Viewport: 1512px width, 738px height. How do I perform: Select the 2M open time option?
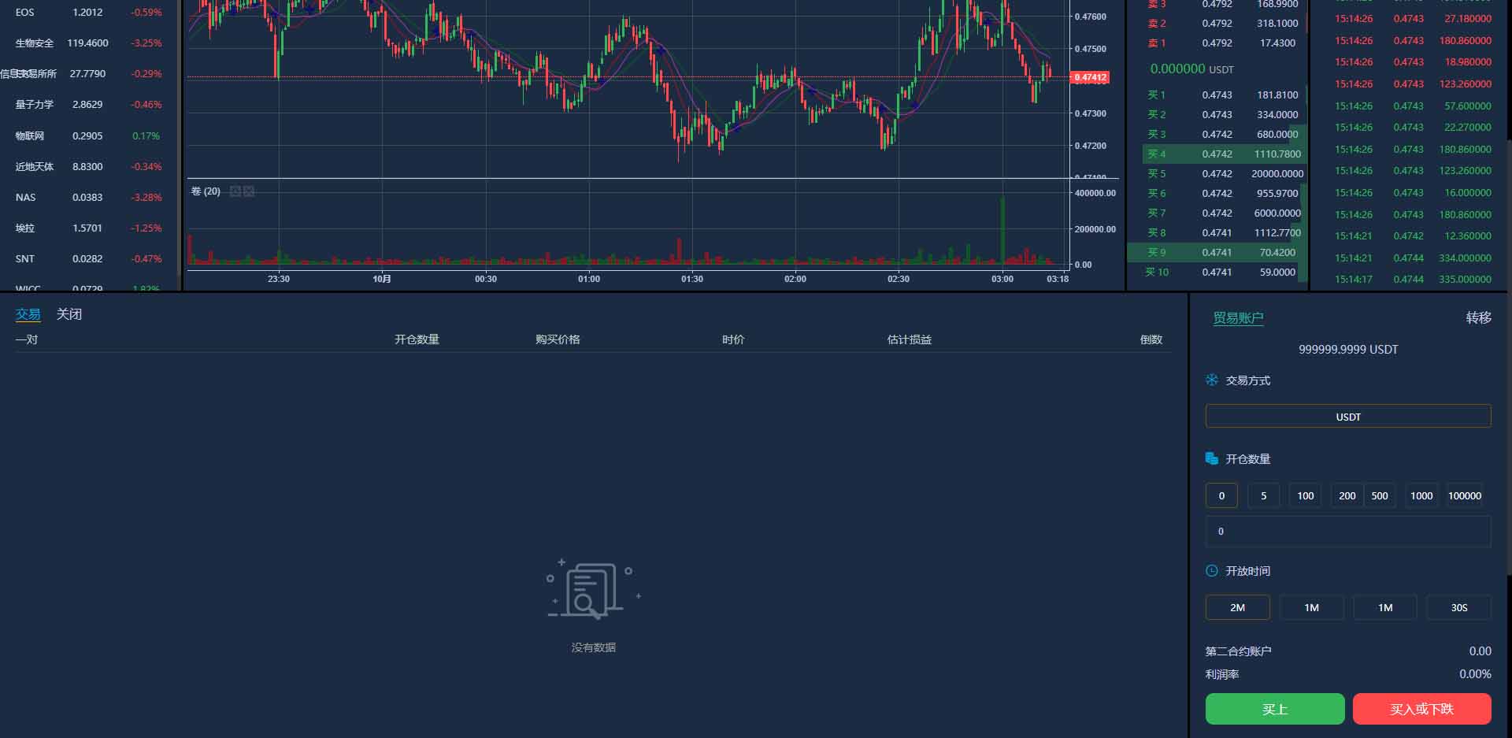click(1237, 607)
